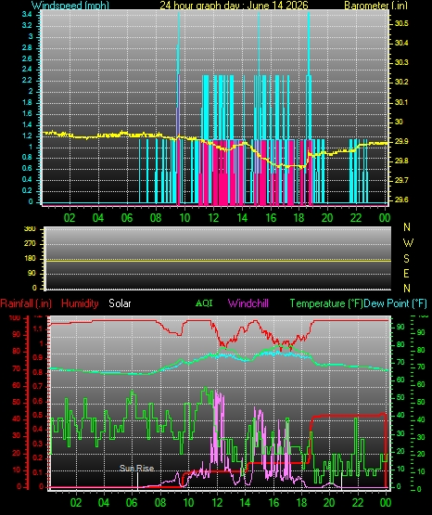The image size is (432, 515).
Task: Click '30.2' on the barometer axis
Action: [x=401, y=82]
